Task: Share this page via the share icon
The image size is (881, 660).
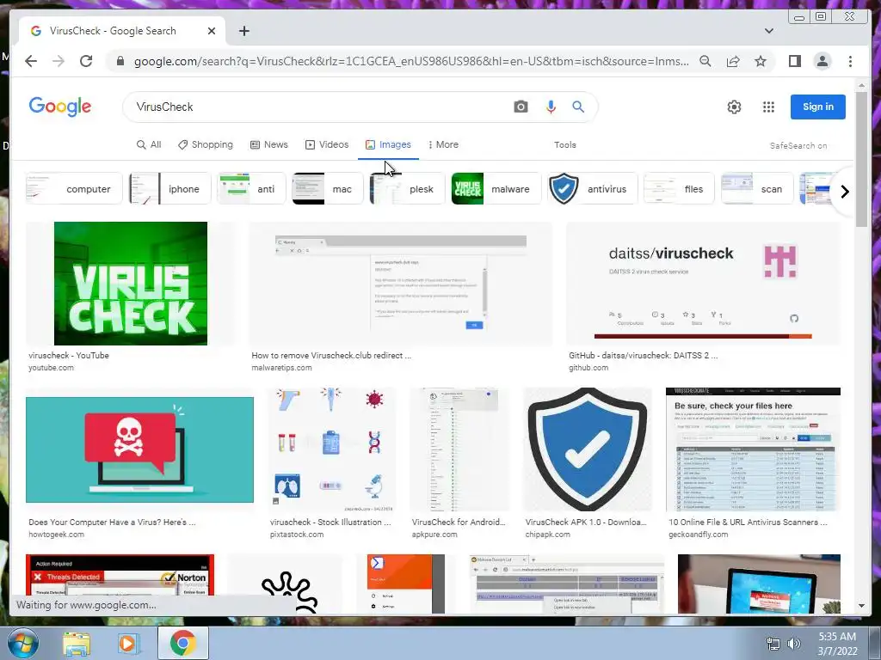Action: coord(733,61)
